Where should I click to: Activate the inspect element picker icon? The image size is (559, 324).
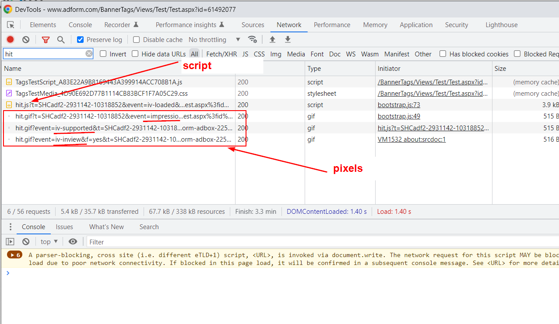point(11,25)
